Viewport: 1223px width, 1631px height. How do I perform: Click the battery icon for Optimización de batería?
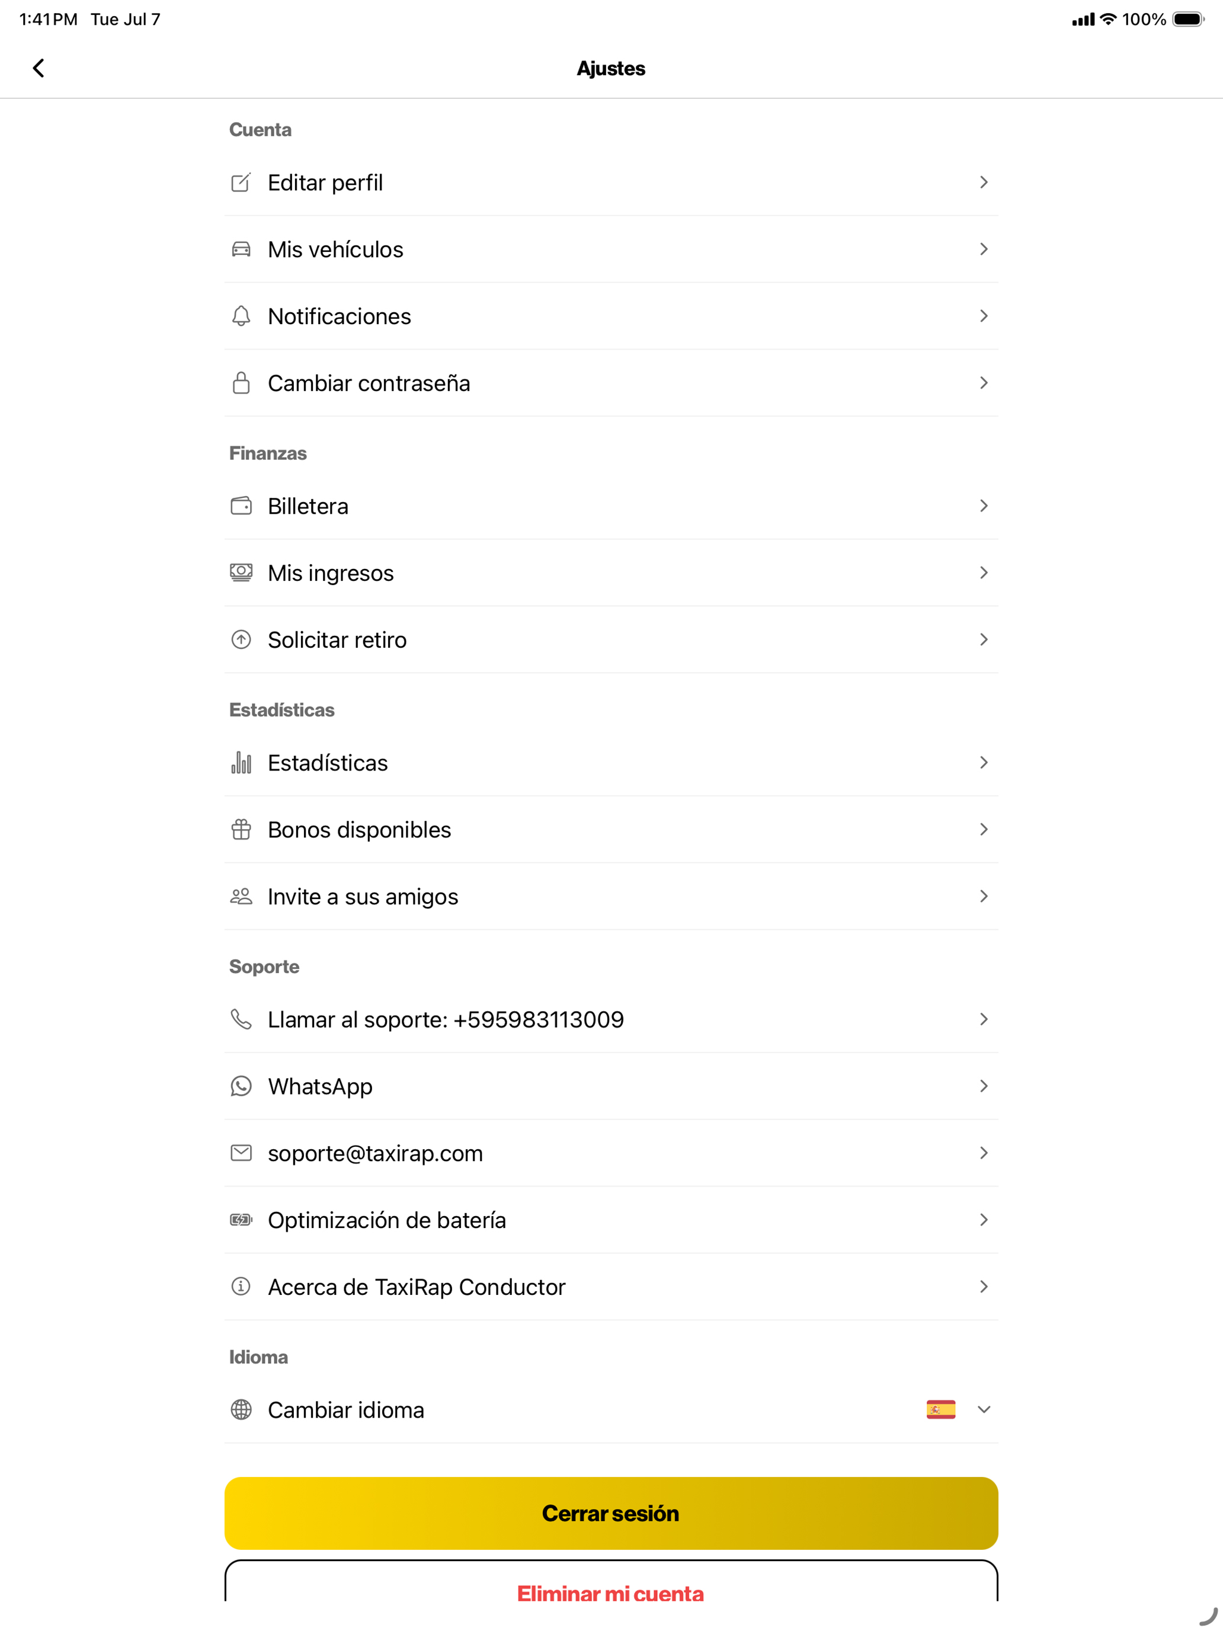click(x=241, y=1220)
